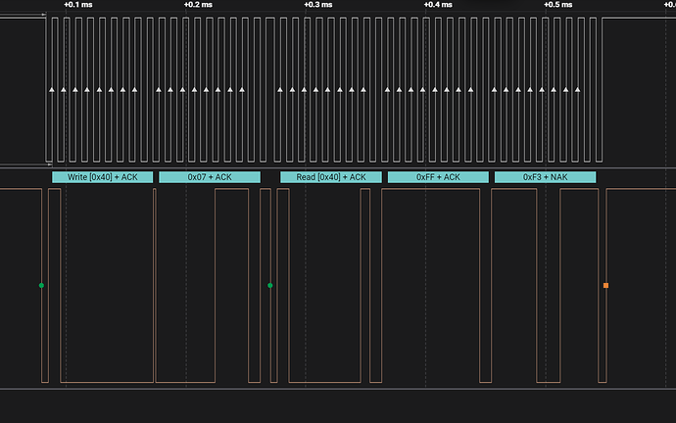Click first clock arrow above Write frame
Viewport: 676px width, 423px height.
(x=51, y=90)
